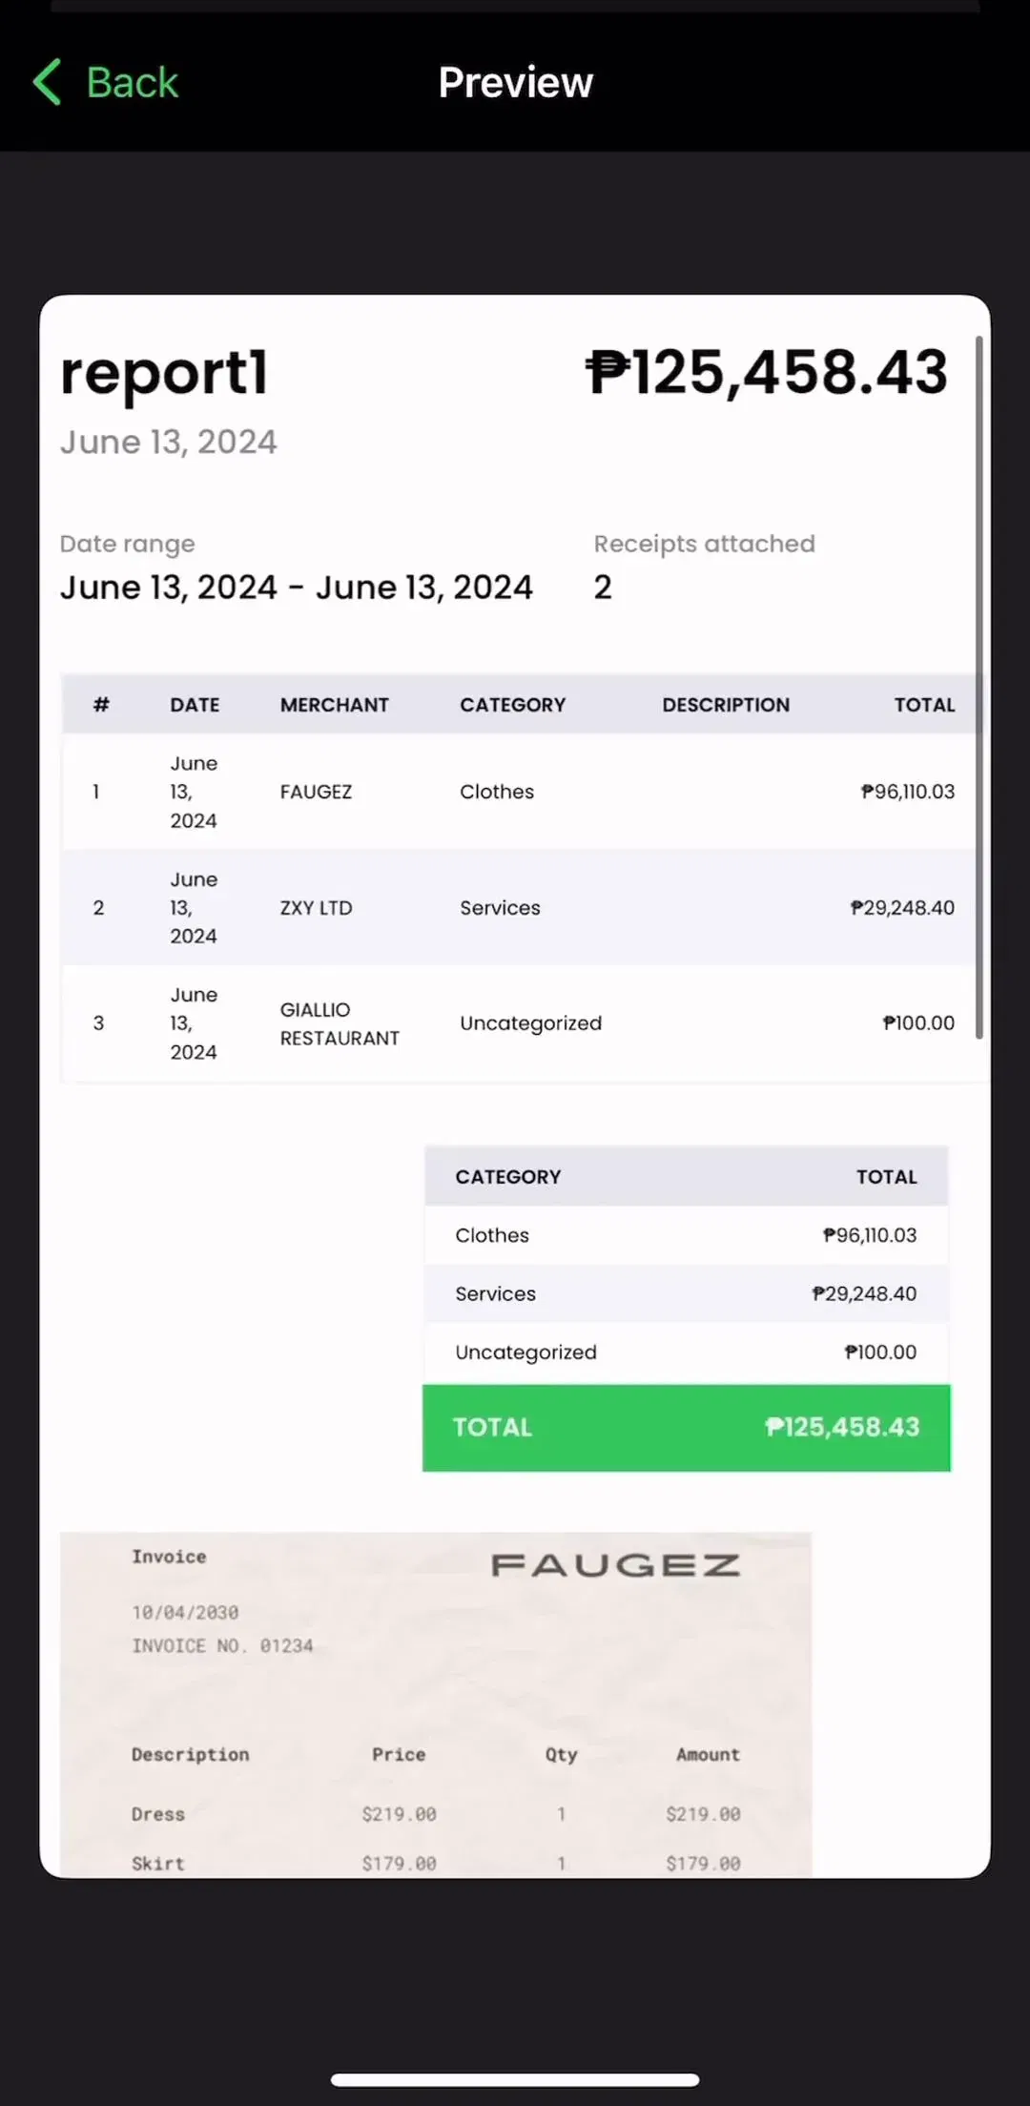Click the ₱96,110.03 amount in row one
Screen dimensions: 1030x2106
(x=907, y=792)
